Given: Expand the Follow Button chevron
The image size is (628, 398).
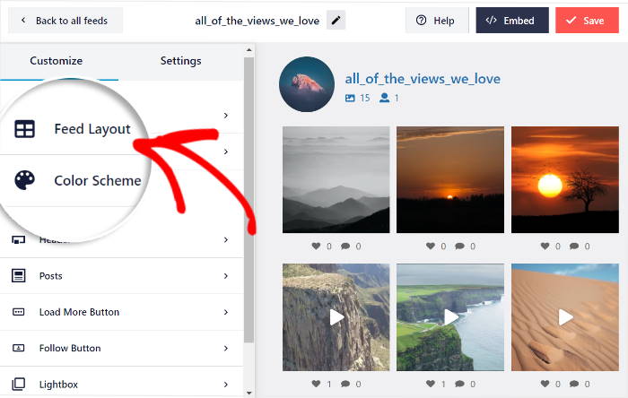Looking at the screenshot, I should pos(226,348).
